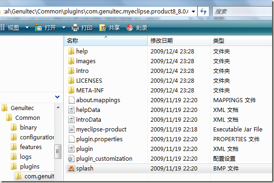
Task: Click the binary folder icon in tree
Action: (14, 127)
